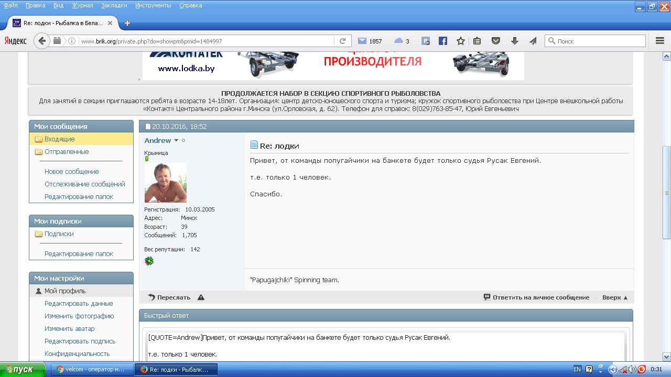
Task: Open the Pocket toolbar icon
Action: (495, 41)
